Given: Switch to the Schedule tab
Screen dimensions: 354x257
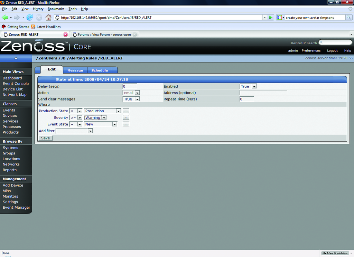Looking at the screenshot, I should (x=100, y=70).
